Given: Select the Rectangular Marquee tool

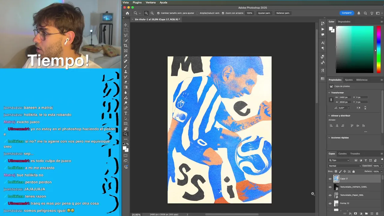Looking at the screenshot, I should coord(126,30).
